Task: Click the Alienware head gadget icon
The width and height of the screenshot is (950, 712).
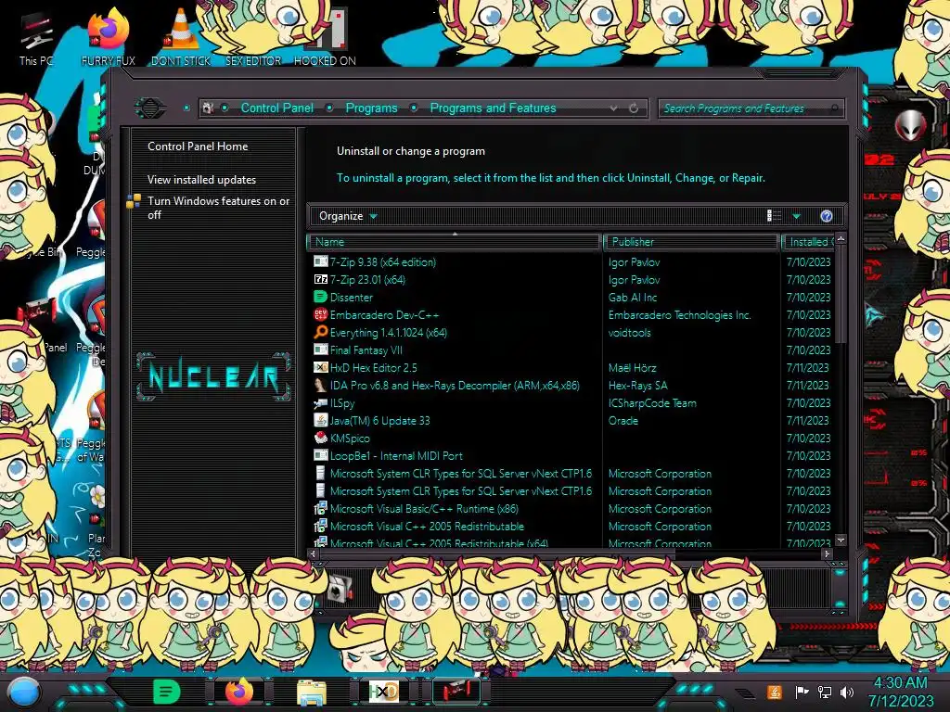Action: point(910,125)
